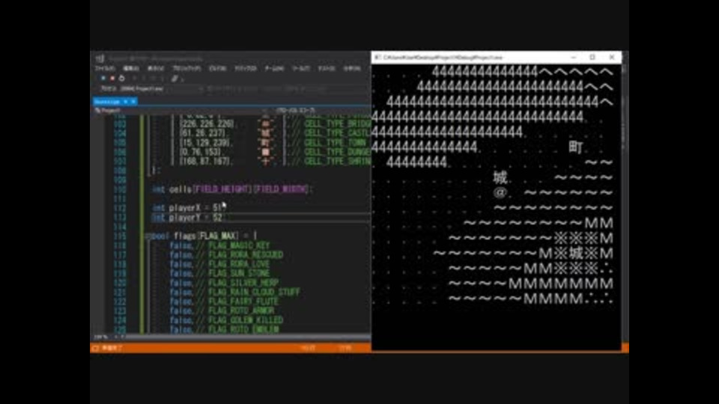Click the 町 town tile in console
Image resolution: width=719 pixels, height=404 pixels.
click(x=576, y=147)
